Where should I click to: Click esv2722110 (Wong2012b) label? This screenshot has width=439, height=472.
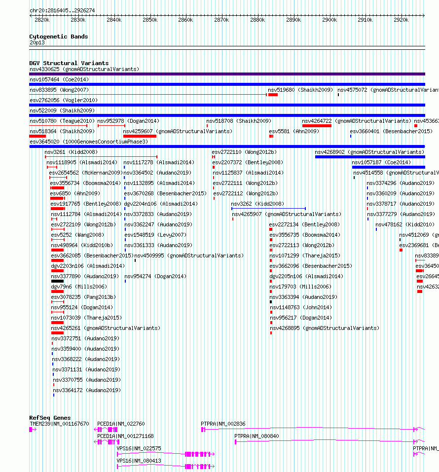(244, 152)
